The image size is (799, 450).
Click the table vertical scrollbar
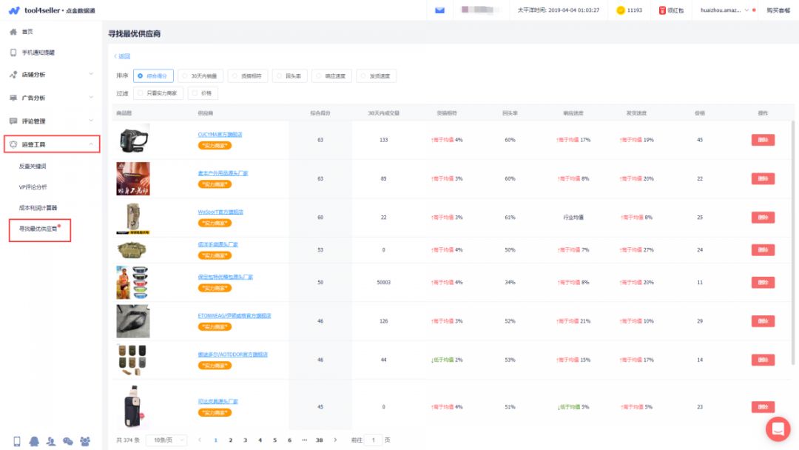(x=793, y=243)
